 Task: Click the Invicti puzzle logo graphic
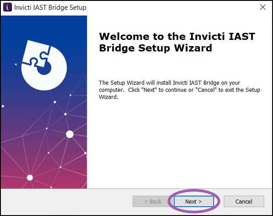(x=44, y=65)
